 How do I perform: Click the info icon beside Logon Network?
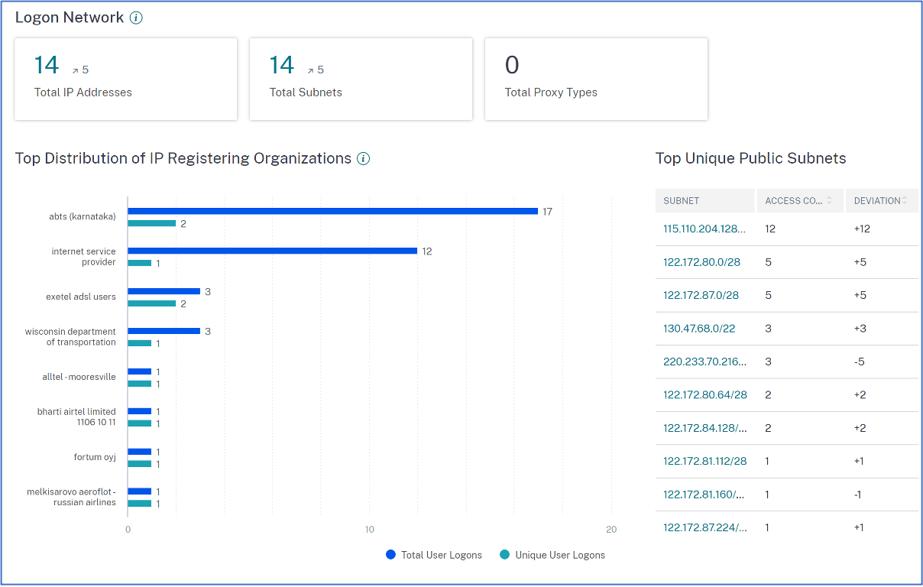coord(136,18)
